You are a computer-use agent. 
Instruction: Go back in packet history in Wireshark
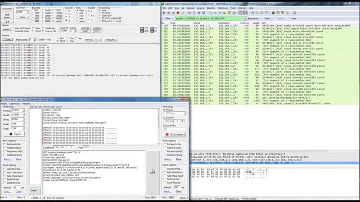point(215,13)
